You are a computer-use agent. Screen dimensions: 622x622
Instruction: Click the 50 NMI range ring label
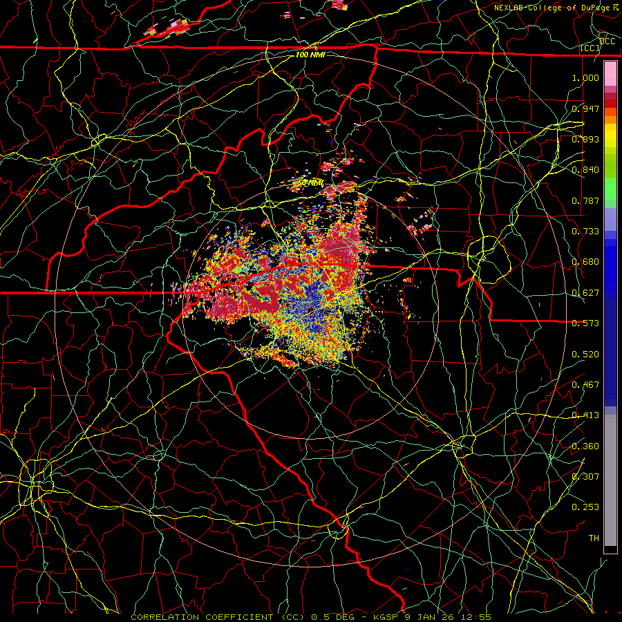pos(310,183)
